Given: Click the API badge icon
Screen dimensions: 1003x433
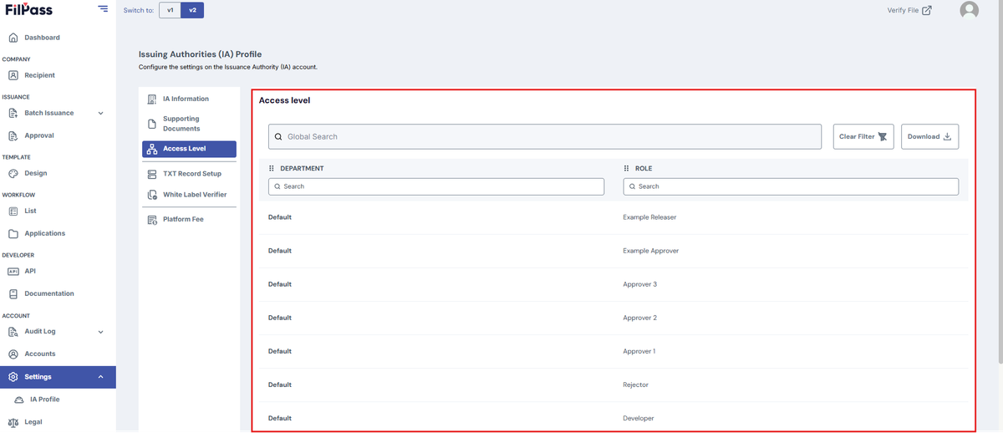Looking at the screenshot, I should tap(13, 271).
